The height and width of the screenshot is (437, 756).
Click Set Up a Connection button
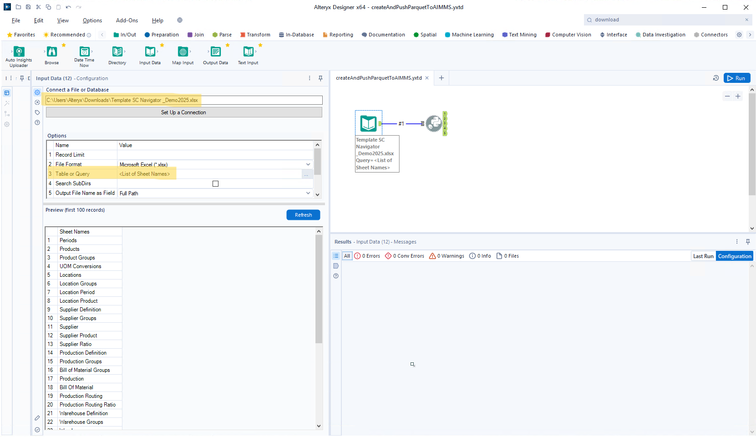point(184,112)
